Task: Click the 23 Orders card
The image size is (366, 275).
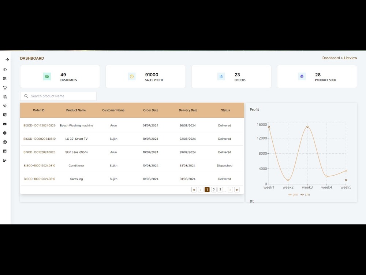Action: tap(231, 77)
